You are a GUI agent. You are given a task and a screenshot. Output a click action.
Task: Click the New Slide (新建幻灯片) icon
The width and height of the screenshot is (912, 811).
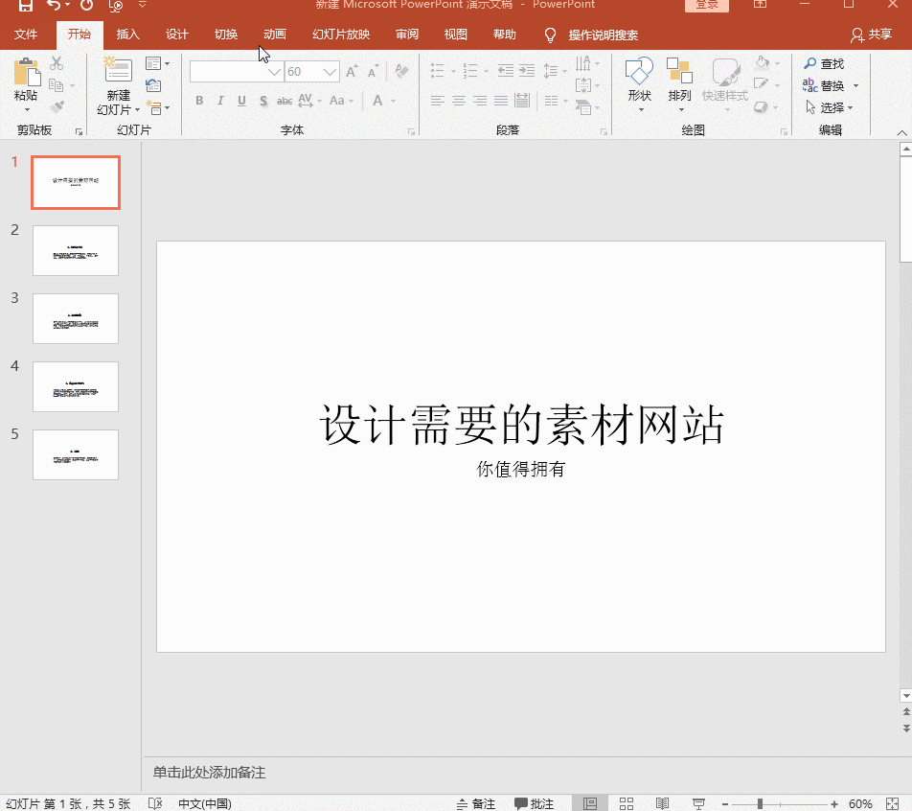click(x=118, y=72)
